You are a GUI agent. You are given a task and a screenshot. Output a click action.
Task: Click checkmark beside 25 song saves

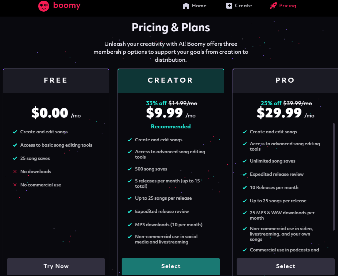tap(15, 158)
